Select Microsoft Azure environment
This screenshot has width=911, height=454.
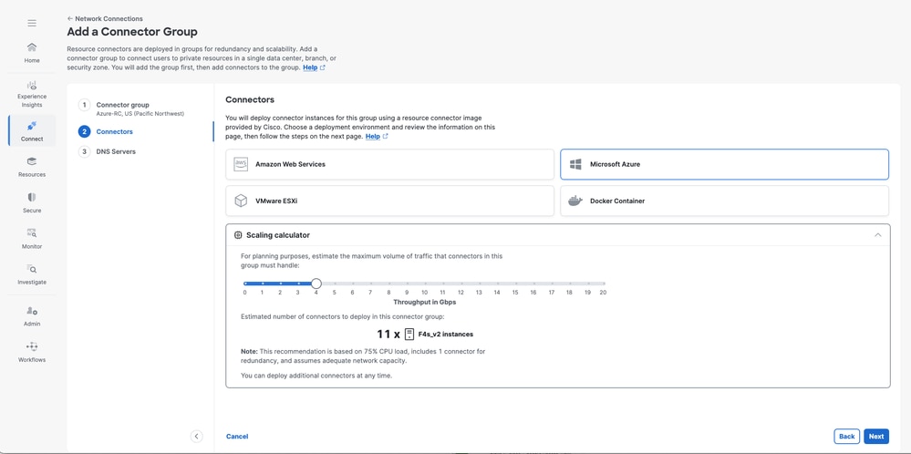(x=724, y=164)
